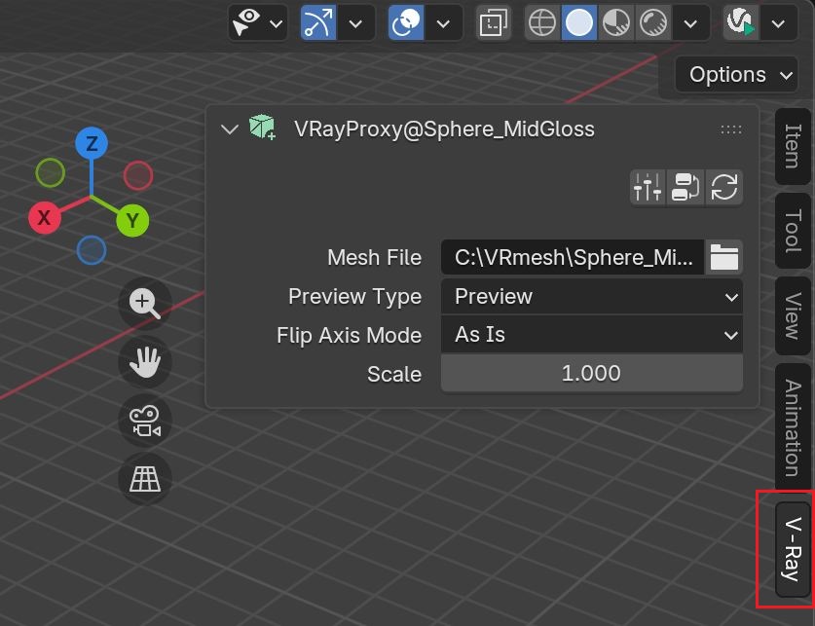Open the Preview Type dropdown

(592, 297)
